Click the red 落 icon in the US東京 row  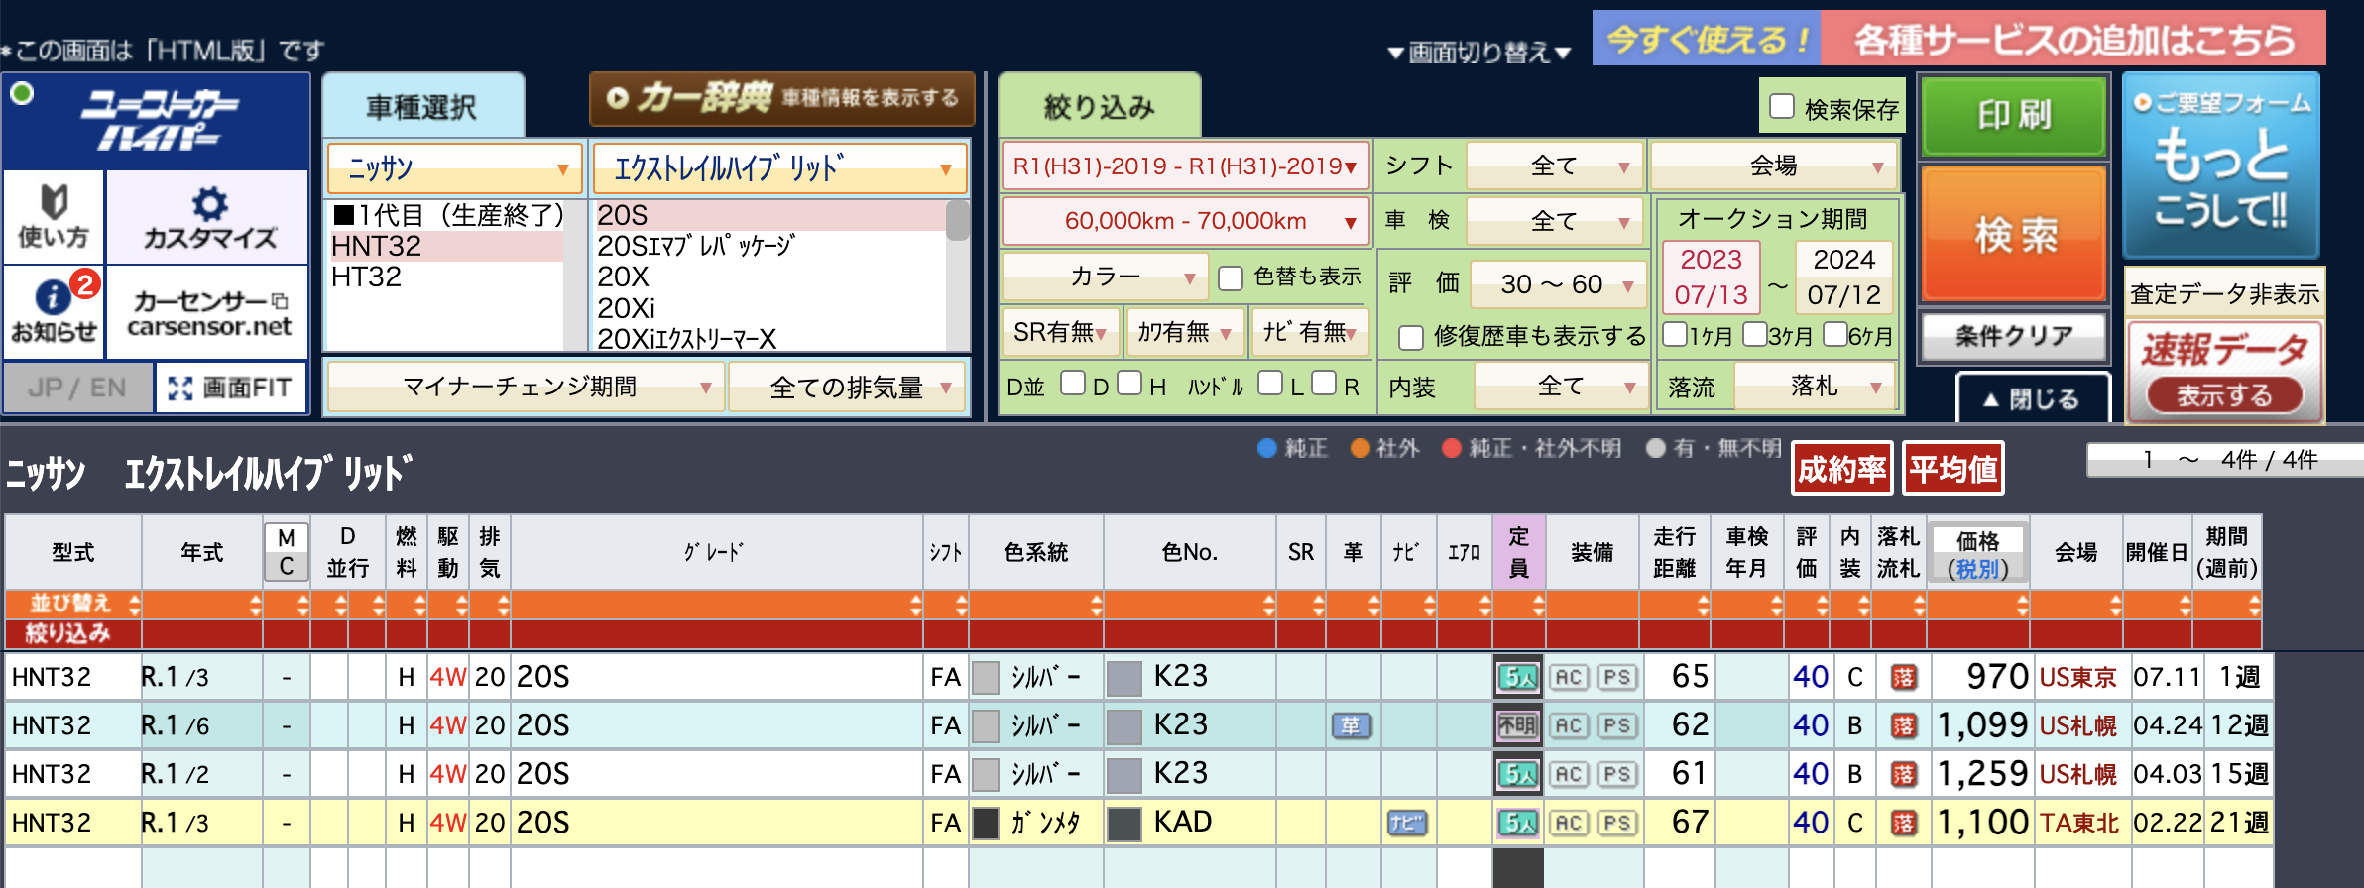tap(1903, 677)
